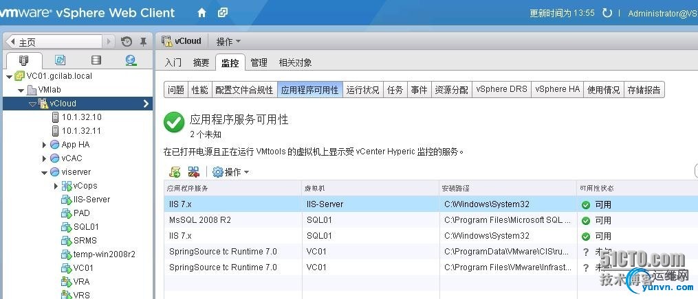Screen dimensions: 698x299
Task: Switch to VMs and Templates inventory view
Action: 60,60
